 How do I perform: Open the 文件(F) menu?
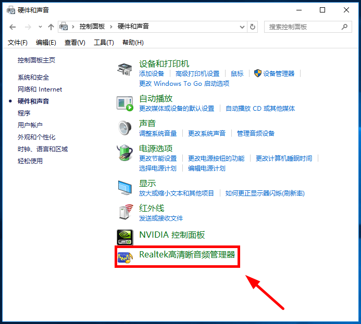(18, 42)
